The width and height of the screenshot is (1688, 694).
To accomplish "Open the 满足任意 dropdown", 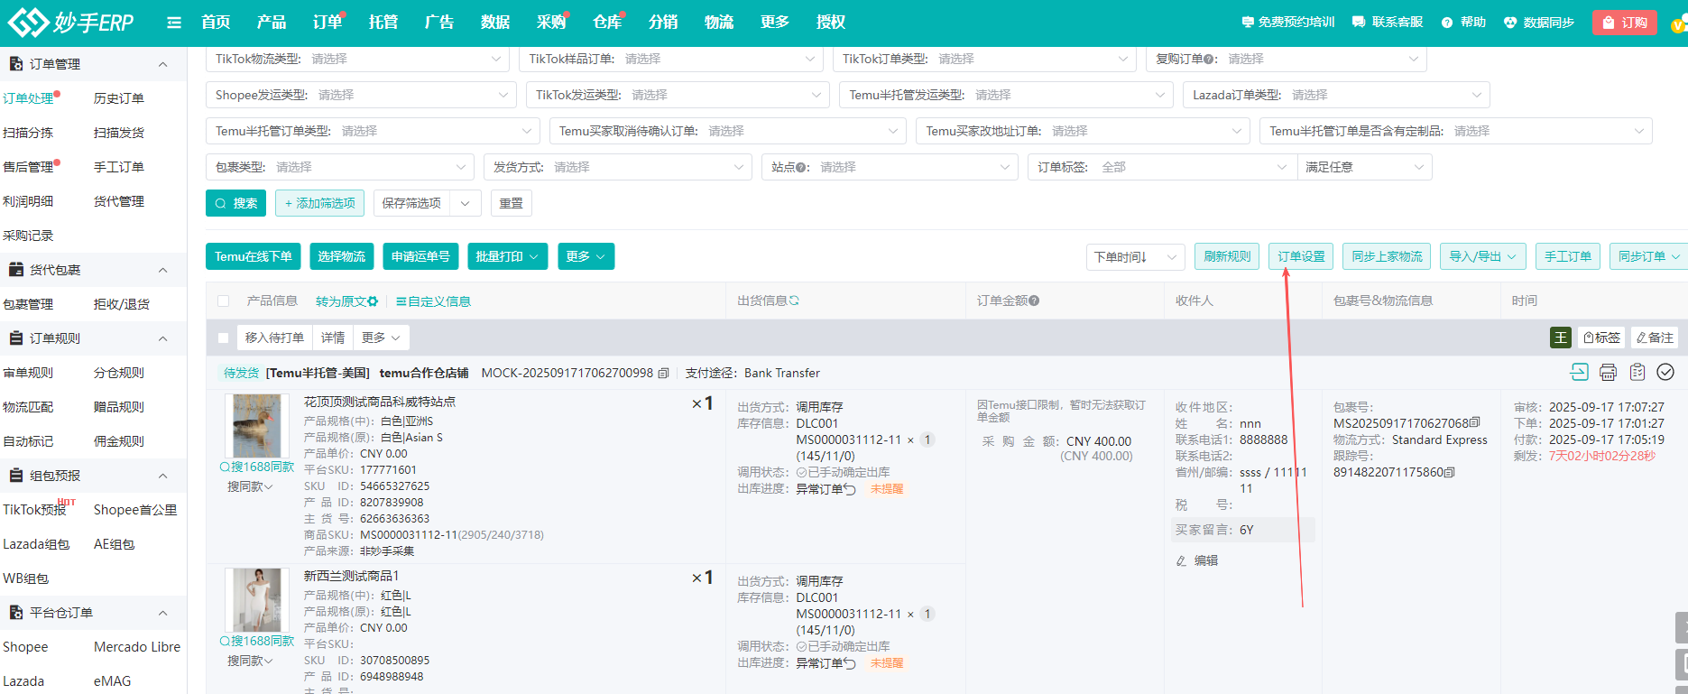I will (1364, 167).
